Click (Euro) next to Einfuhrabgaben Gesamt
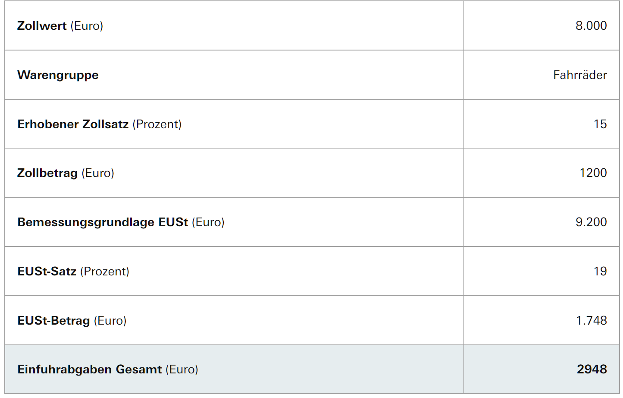Screen dimensions: 623x398 pos(182,370)
